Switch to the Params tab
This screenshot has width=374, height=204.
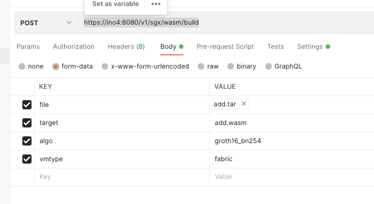point(28,47)
